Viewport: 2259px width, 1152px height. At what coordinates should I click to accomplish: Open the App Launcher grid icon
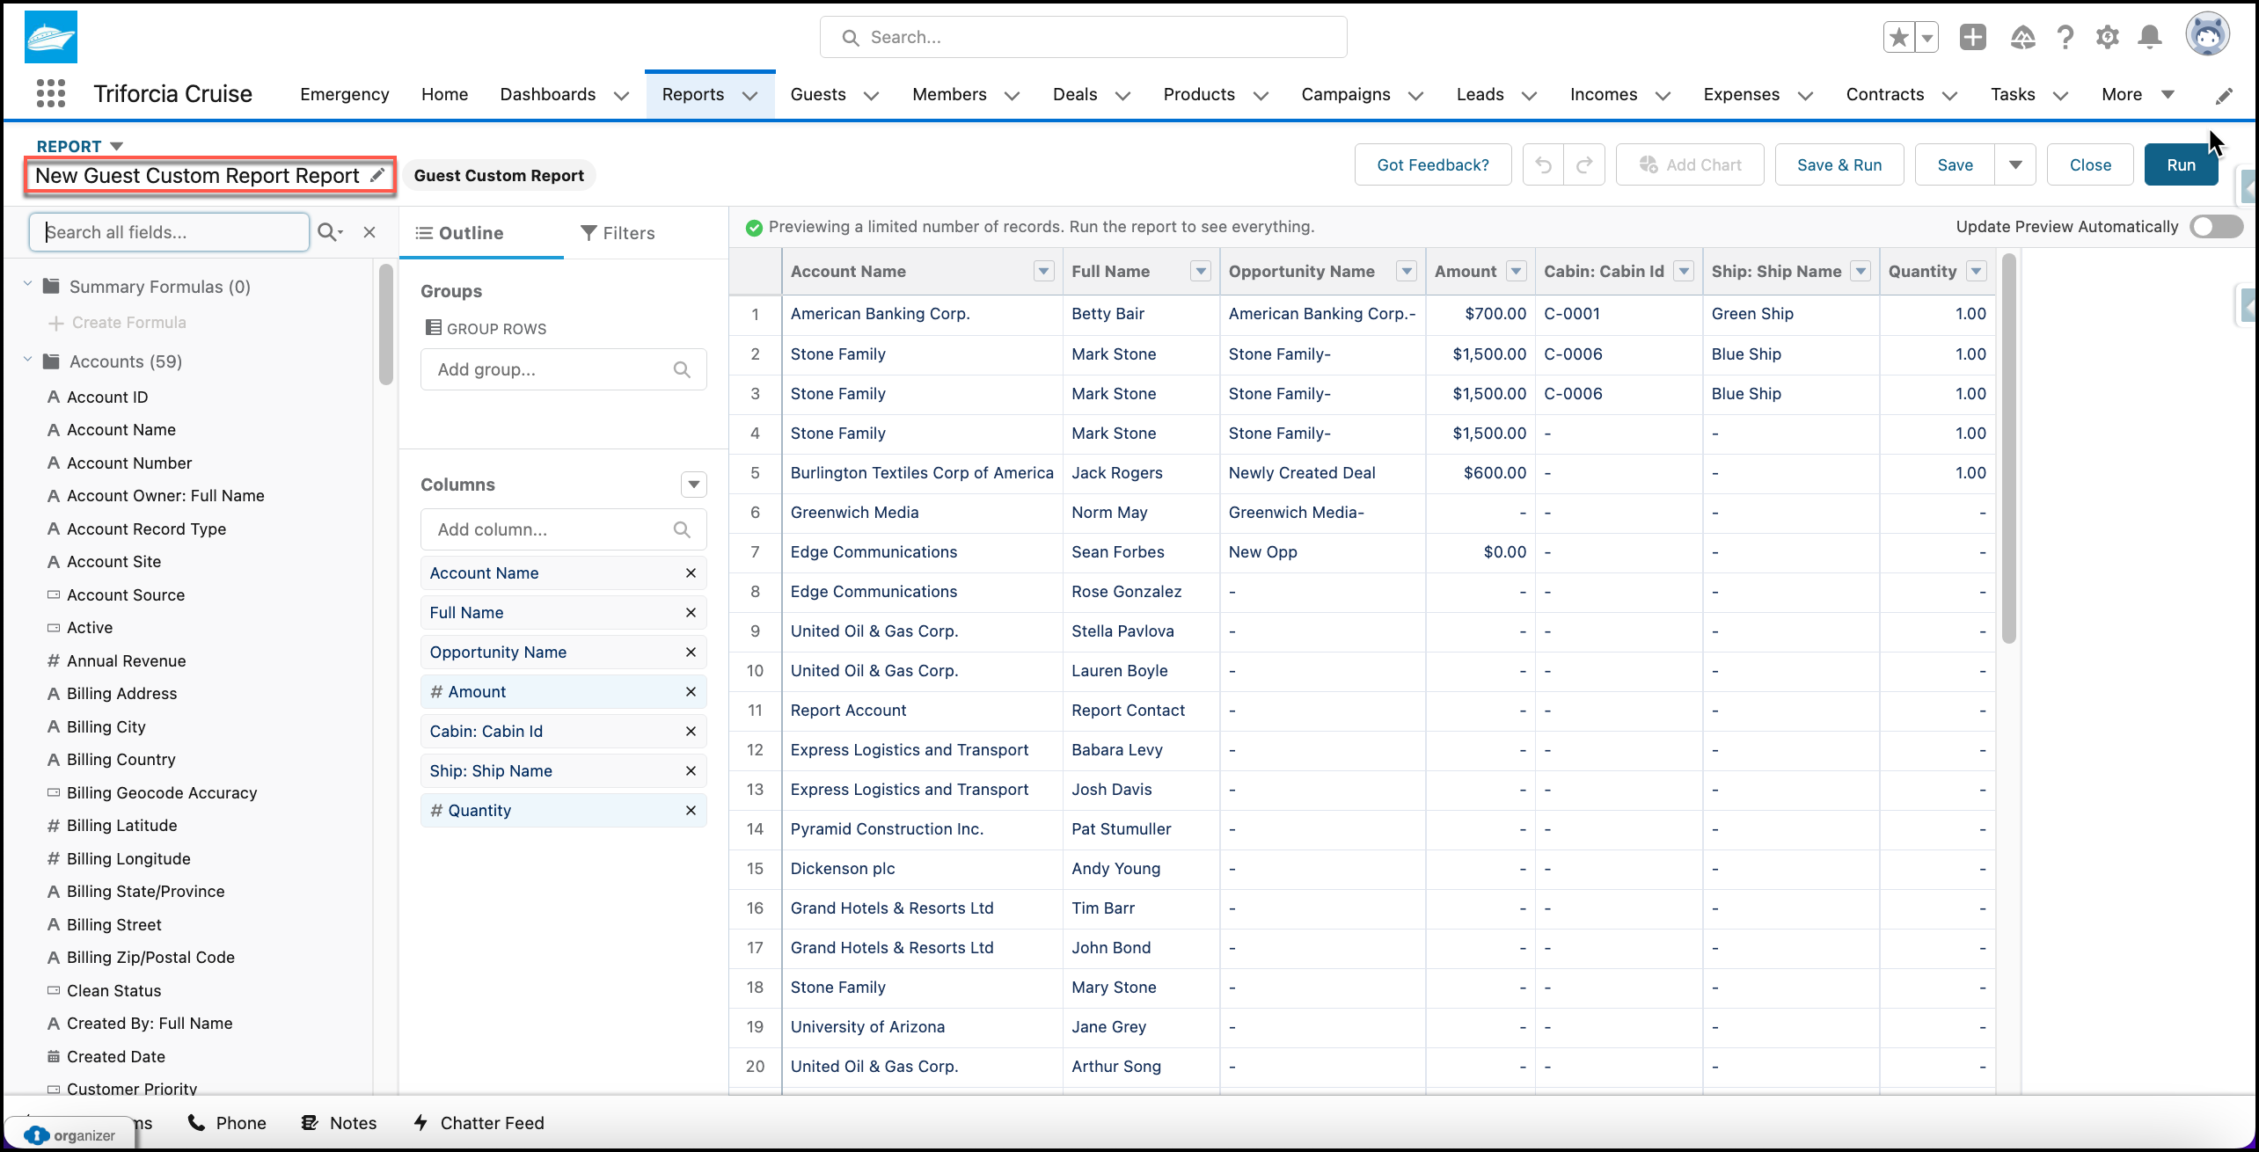[51, 93]
